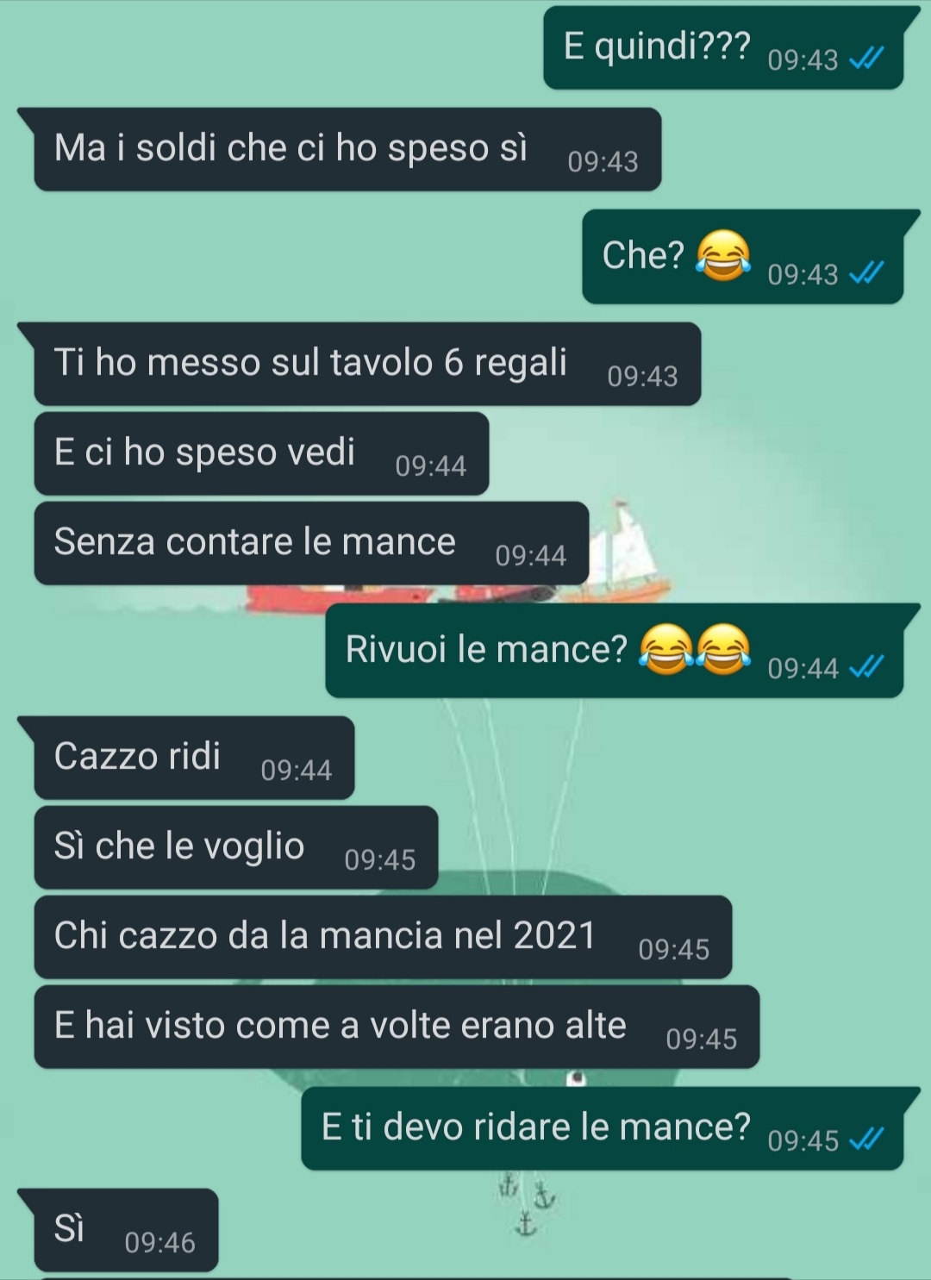Tap the read-receipt ticks on 'E quindi???'
The width and height of the screenshot is (931, 1280).
point(866,59)
